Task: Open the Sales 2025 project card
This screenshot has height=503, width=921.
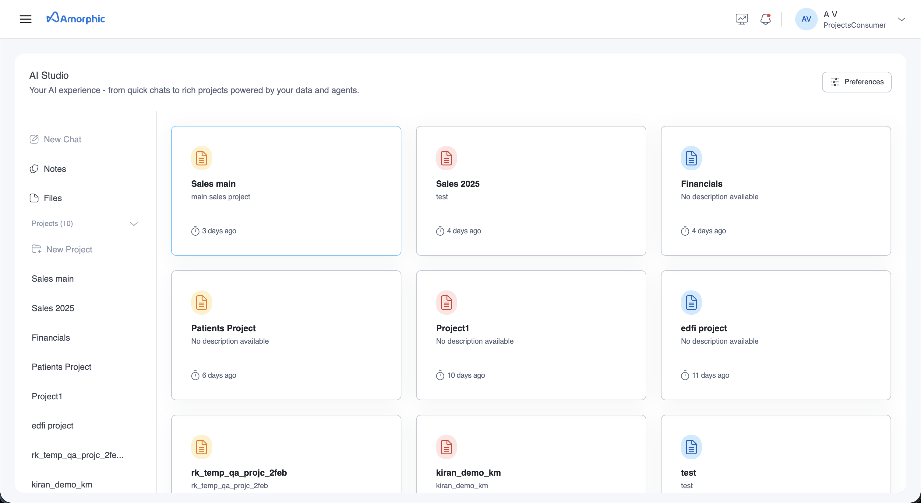Action: (531, 191)
